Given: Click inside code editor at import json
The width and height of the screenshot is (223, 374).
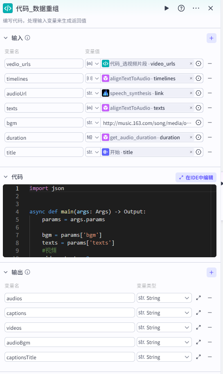Looking at the screenshot, I should coord(47,188).
